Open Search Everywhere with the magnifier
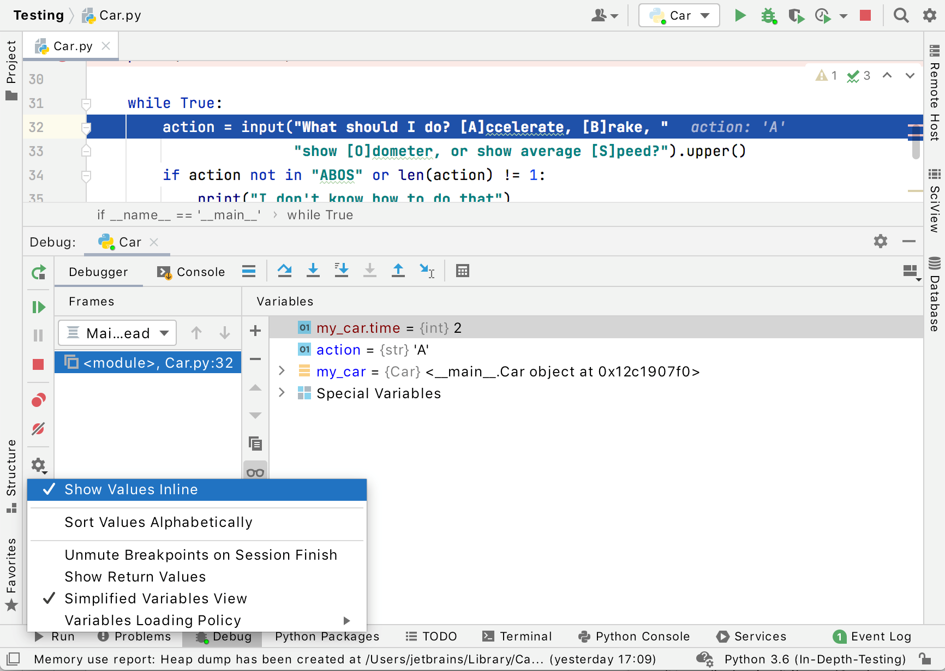 [x=901, y=15]
